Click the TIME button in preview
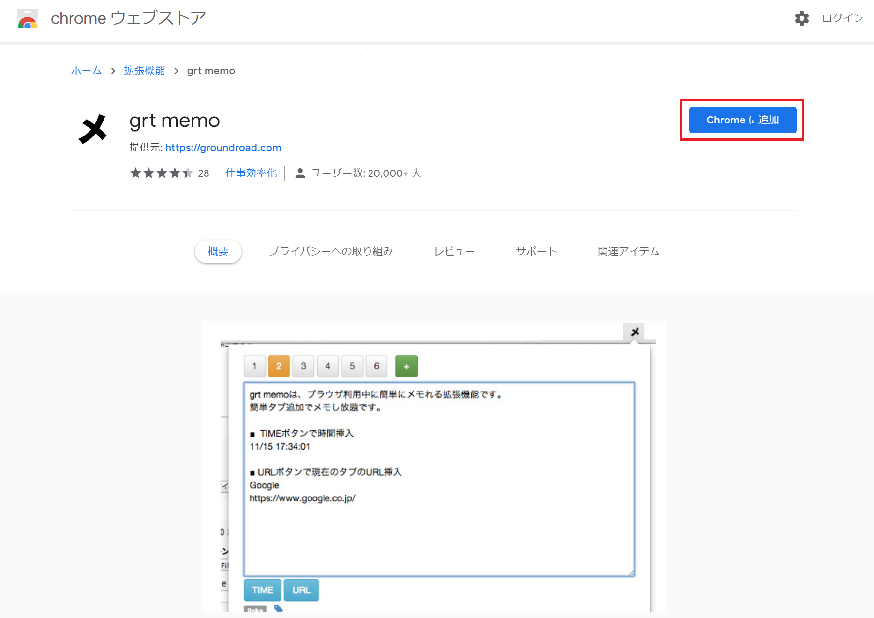This screenshot has width=874, height=618. 263,590
